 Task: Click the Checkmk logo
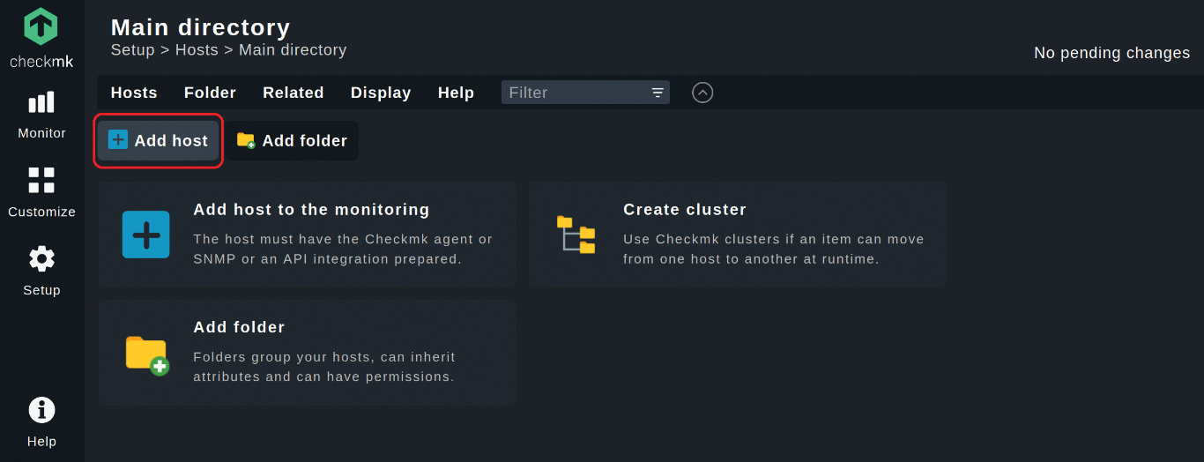[41, 38]
